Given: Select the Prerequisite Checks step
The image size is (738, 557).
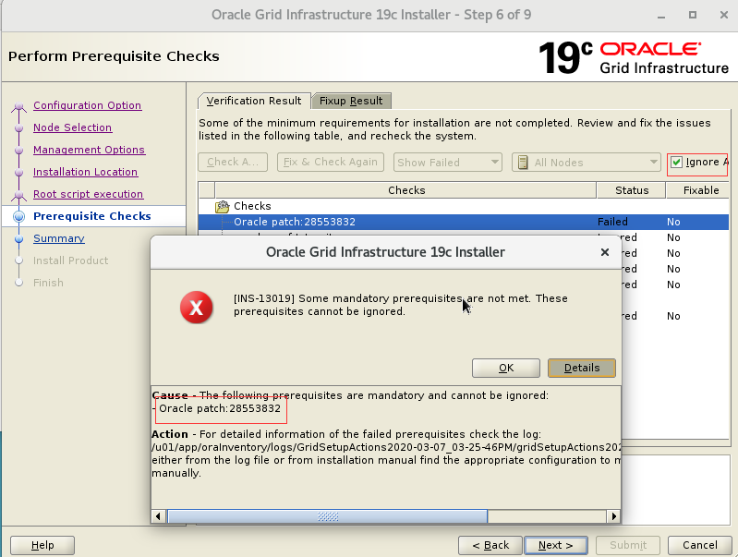Looking at the screenshot, I should pos(92,216).
